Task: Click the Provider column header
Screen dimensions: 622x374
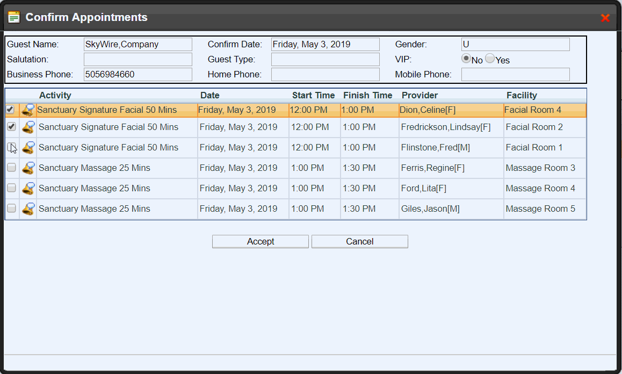Action: tap(420, 95)
